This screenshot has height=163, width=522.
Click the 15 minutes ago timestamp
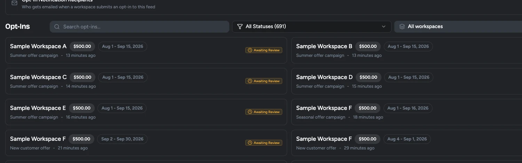pyautogui.click(x=367, y=86)
